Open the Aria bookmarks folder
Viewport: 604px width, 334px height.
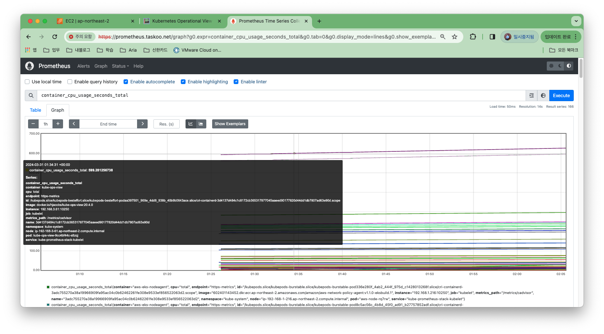(128, 50)
